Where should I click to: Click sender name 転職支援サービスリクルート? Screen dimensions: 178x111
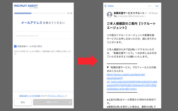(130, 13)
